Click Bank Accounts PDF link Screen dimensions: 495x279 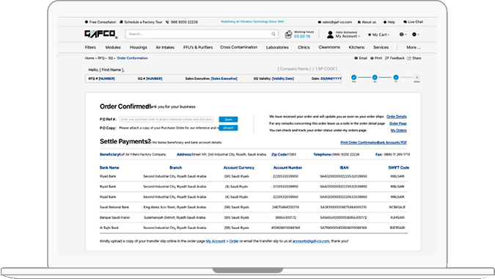coord(392,142)
